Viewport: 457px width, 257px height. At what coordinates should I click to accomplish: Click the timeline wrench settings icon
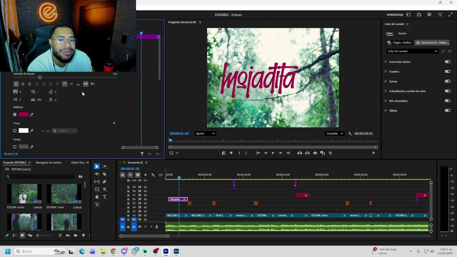[153, 175]
